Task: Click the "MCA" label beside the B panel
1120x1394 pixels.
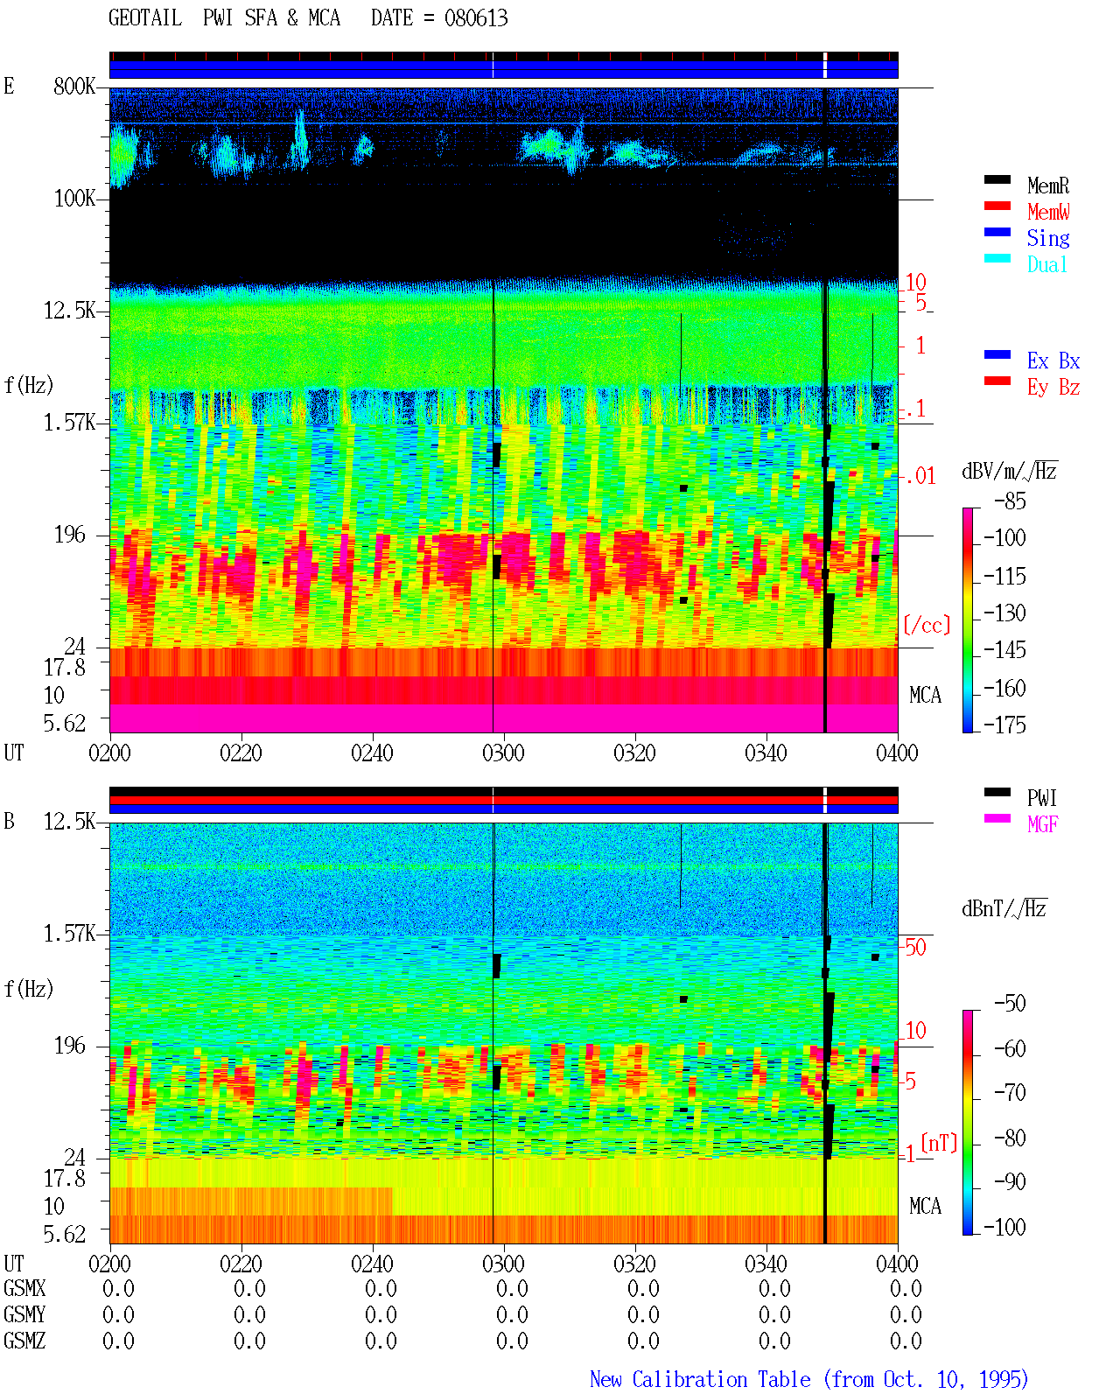Action: tap(925, 1207)
